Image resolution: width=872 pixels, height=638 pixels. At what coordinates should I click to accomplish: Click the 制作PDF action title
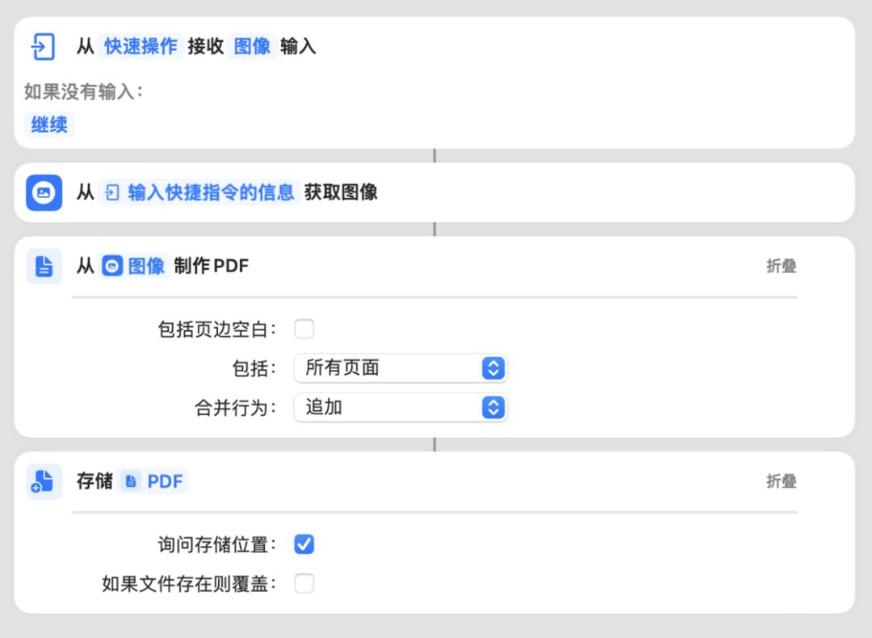(x=212, y=267)
